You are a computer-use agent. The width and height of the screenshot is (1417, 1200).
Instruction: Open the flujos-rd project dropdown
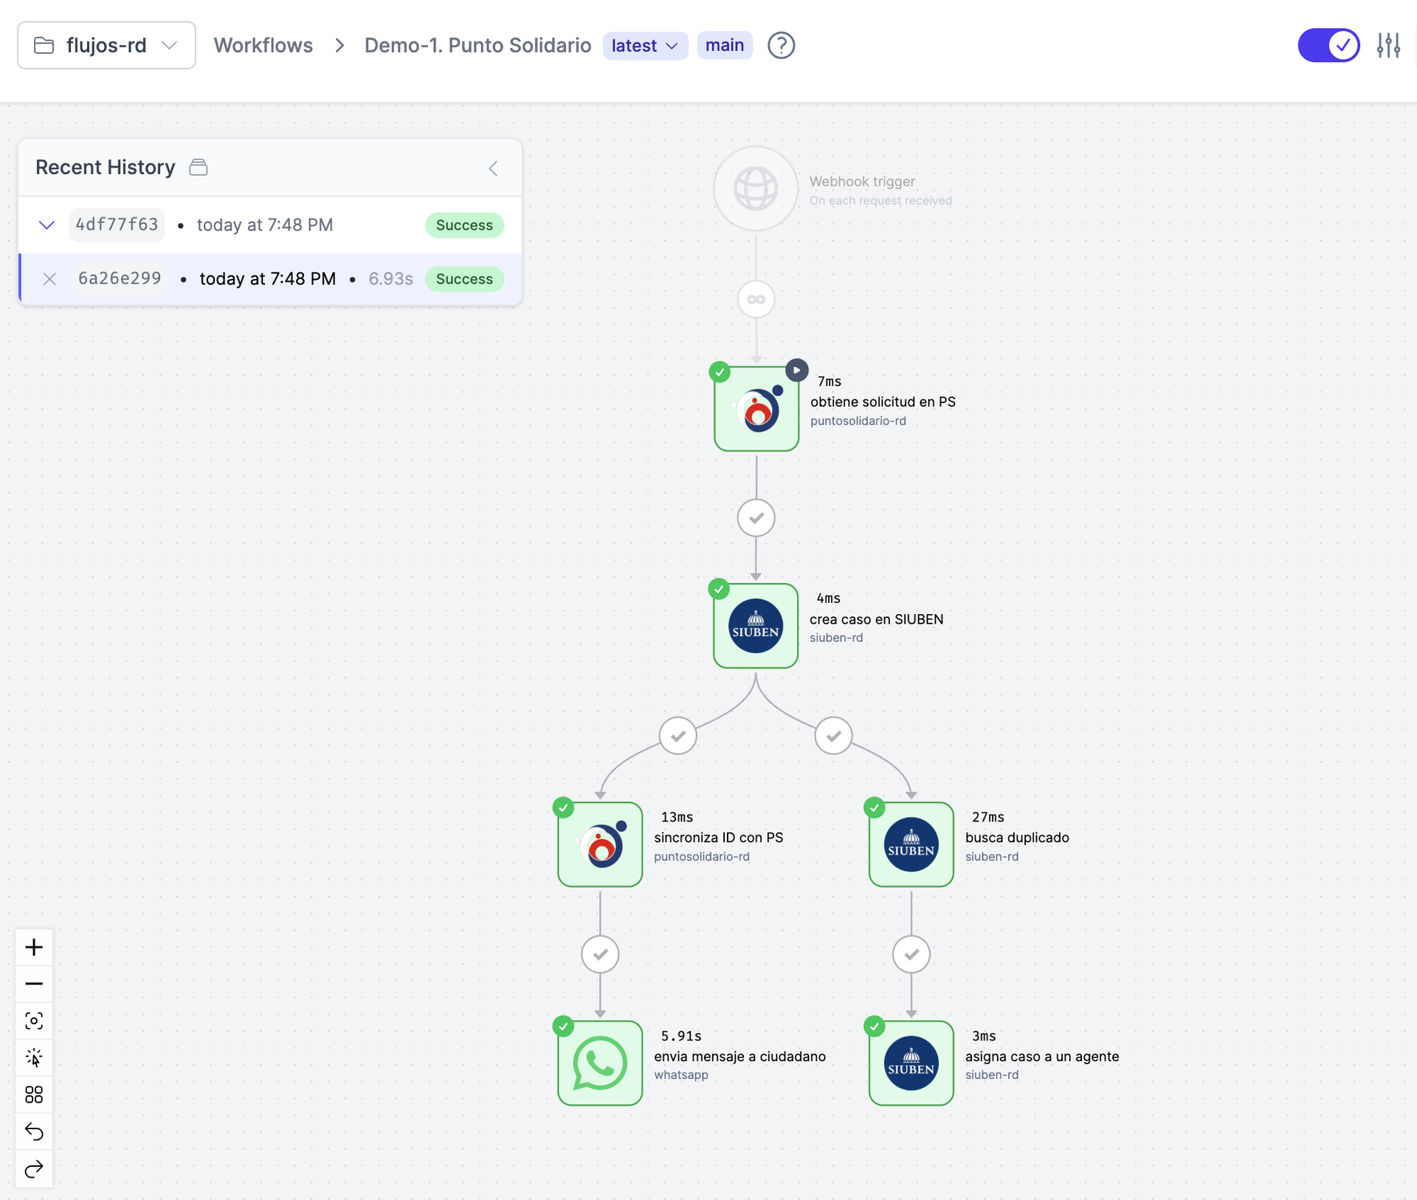coord(106,45)
